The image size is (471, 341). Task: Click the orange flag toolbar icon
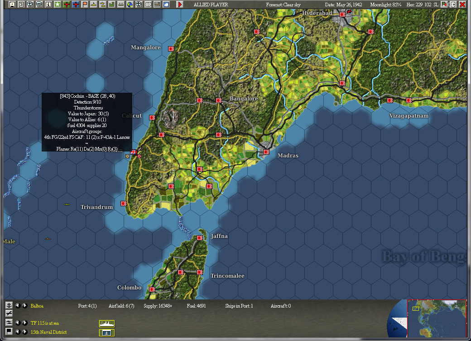click(84, 4)
